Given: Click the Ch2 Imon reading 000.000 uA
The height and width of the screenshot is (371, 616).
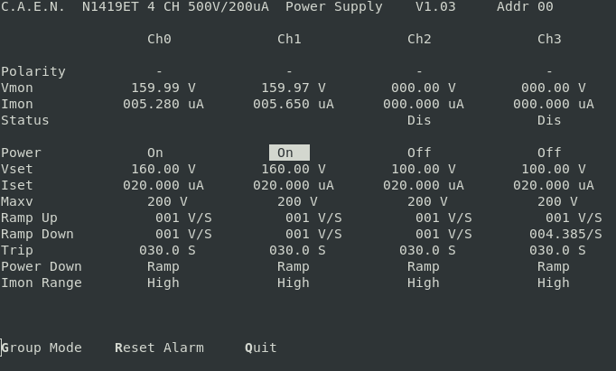Looking at the screenshot, I should coord(424,104).
